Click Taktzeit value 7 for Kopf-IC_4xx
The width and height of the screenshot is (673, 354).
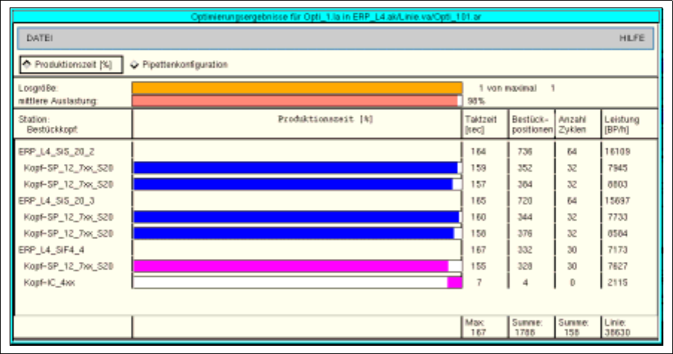tap(479, 283)
